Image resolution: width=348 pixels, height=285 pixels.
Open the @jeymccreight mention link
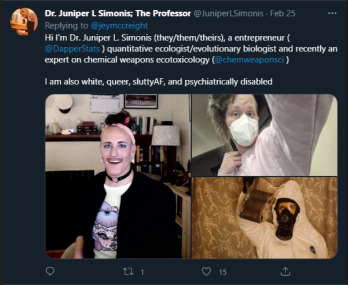119,25
